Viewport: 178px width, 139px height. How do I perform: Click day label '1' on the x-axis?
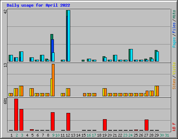[x=11, y=135]
